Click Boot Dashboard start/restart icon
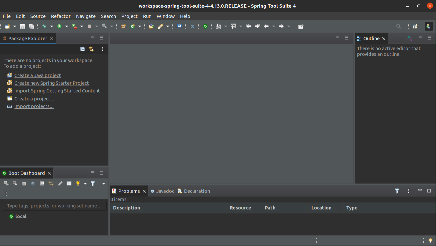The image size is (436, 246). coord(6,184)
